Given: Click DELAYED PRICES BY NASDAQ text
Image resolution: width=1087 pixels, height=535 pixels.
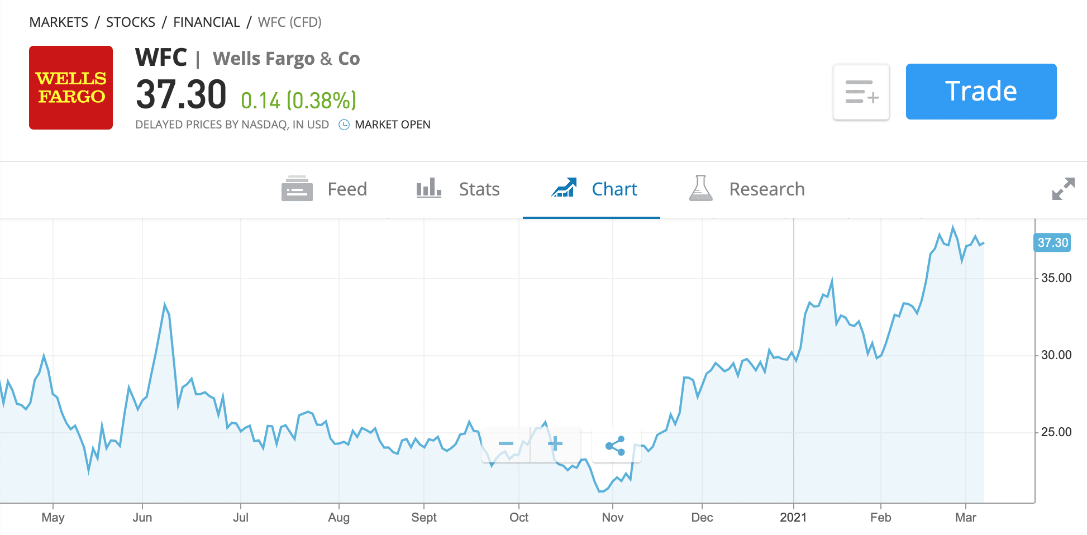Looking at the screenshot, I should (232, 125).
